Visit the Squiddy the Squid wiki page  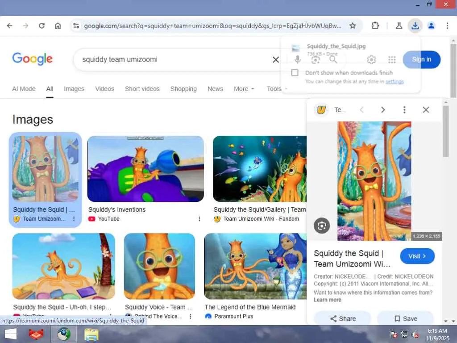[x=417, y=256]
